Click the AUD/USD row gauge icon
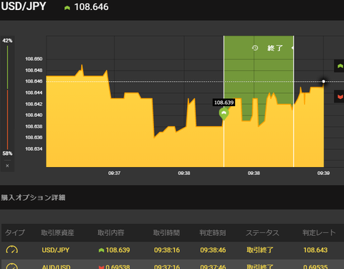The image size is (344, 269). coord(11,266)
